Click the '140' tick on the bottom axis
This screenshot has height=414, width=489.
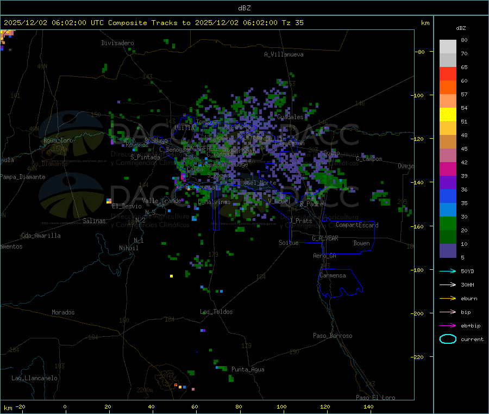click(368, 406)
